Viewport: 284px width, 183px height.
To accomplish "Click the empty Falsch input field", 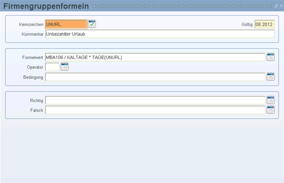I will coord(155,110).
